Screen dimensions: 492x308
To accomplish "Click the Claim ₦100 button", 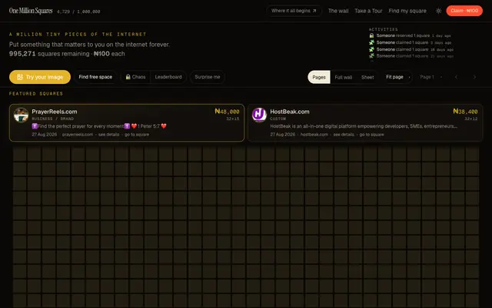I will pyautogui.click(x=464, y=11).
